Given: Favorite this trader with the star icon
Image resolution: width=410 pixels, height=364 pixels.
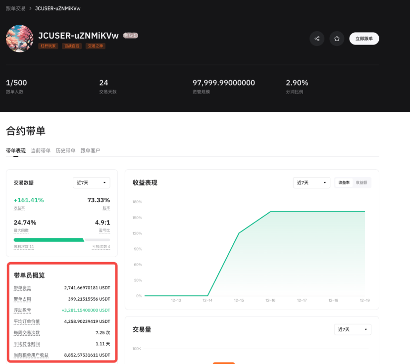Looking at the screenshot, I should tap(337, 39).
